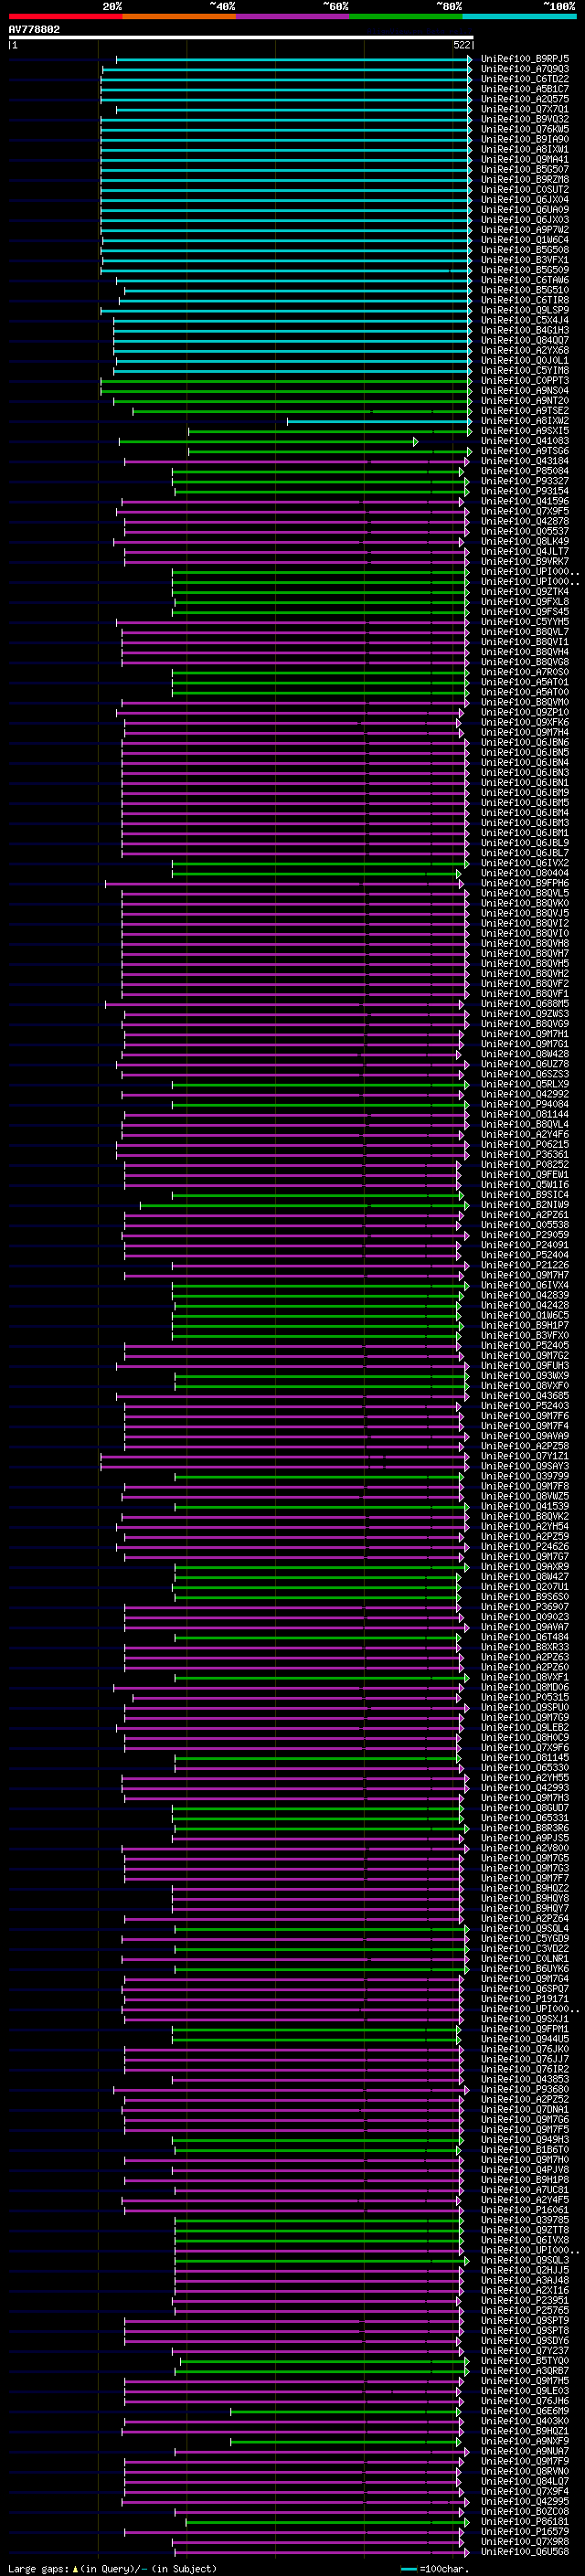Click the cyan ~100% identity legend segment

pos(519,16)
